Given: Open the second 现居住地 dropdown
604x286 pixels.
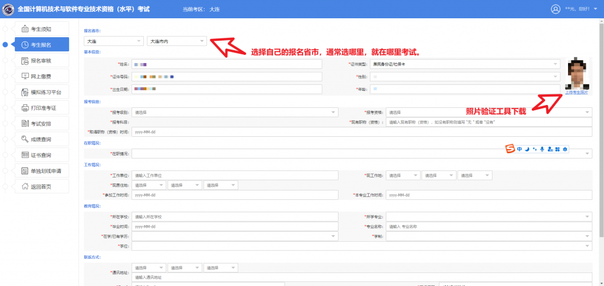Looking at the screenshot, I should click(x=185, y=185).
